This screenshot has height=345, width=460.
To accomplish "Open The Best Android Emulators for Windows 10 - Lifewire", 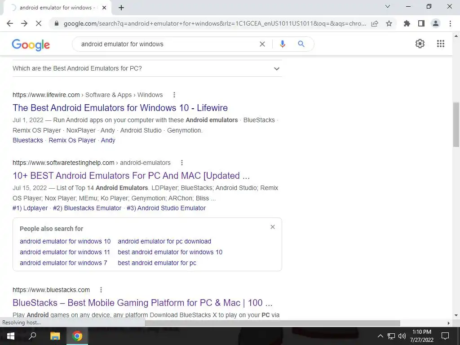I will tap(120, 108).
